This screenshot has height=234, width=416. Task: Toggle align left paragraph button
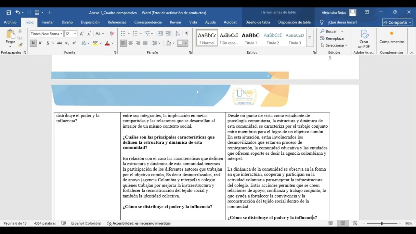(123, 43)
